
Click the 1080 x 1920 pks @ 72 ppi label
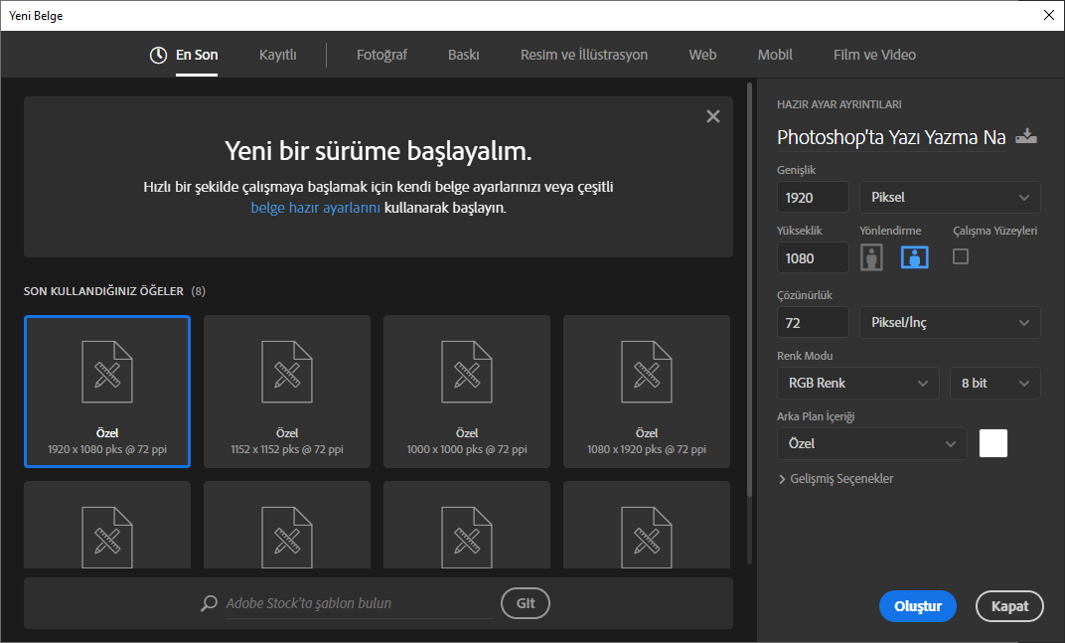click(647, 449)
